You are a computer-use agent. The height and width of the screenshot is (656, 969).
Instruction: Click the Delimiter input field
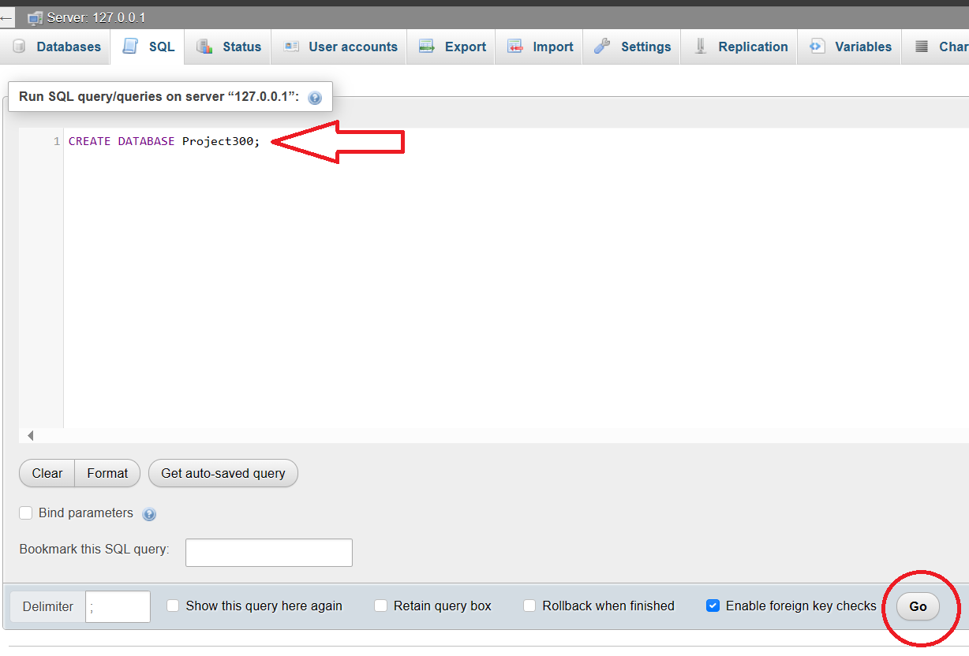click(x=118, y=606)
